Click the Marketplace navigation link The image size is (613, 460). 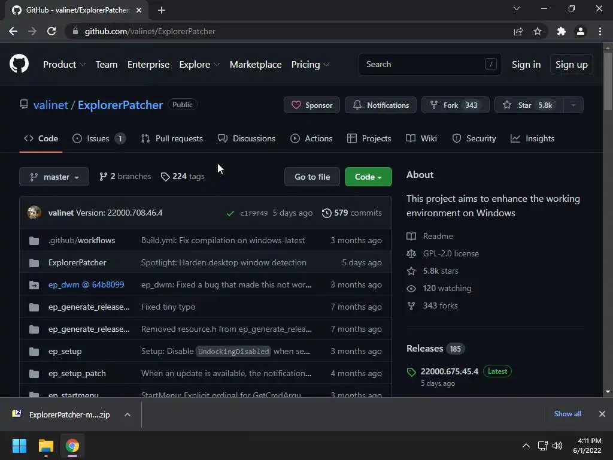click(256, 65)
